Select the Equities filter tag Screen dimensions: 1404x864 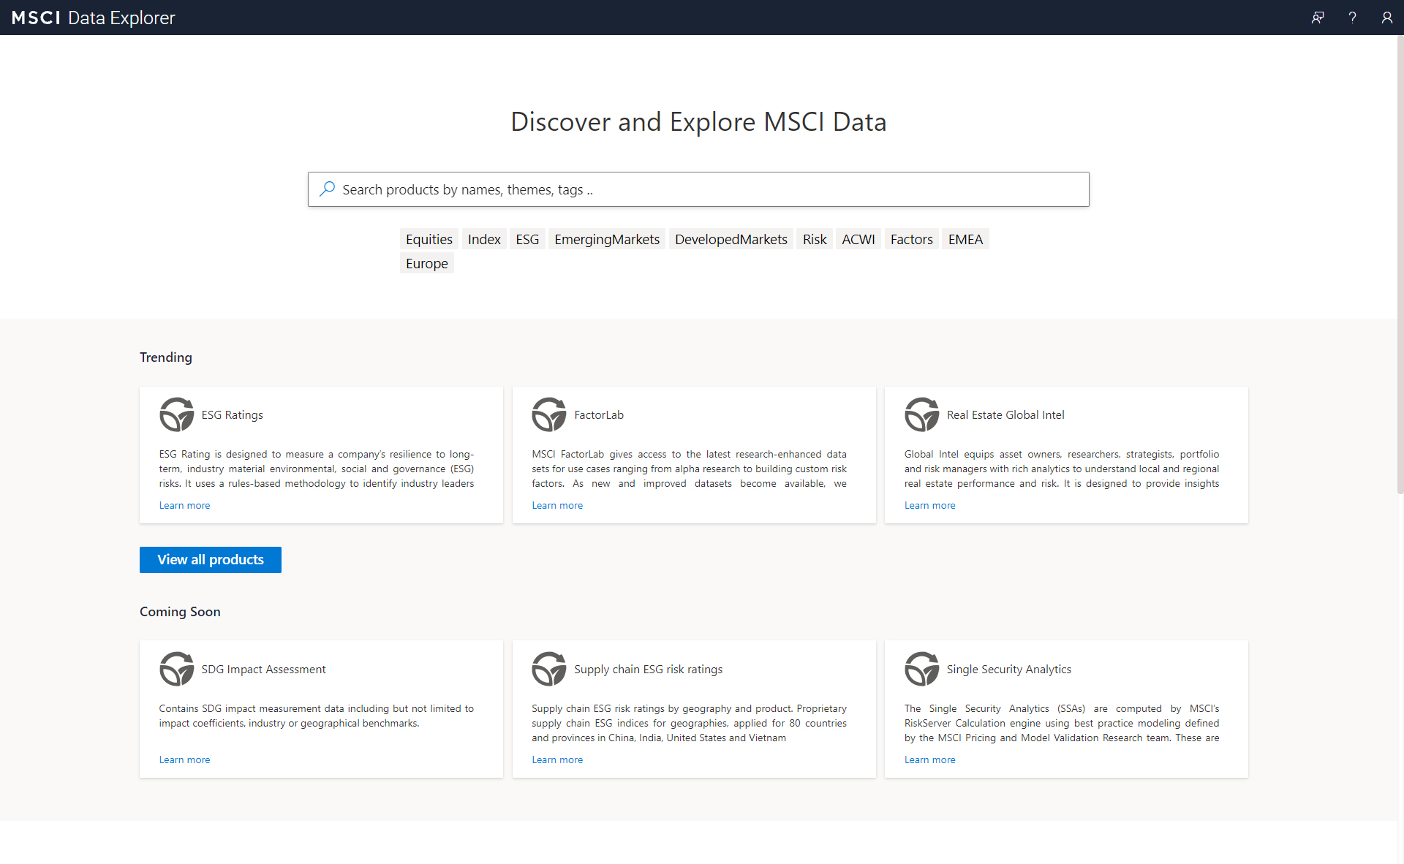point(430,238)
